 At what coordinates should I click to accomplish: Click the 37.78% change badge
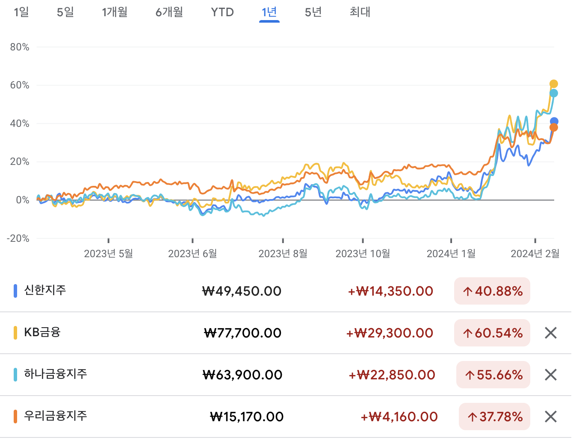494,417
